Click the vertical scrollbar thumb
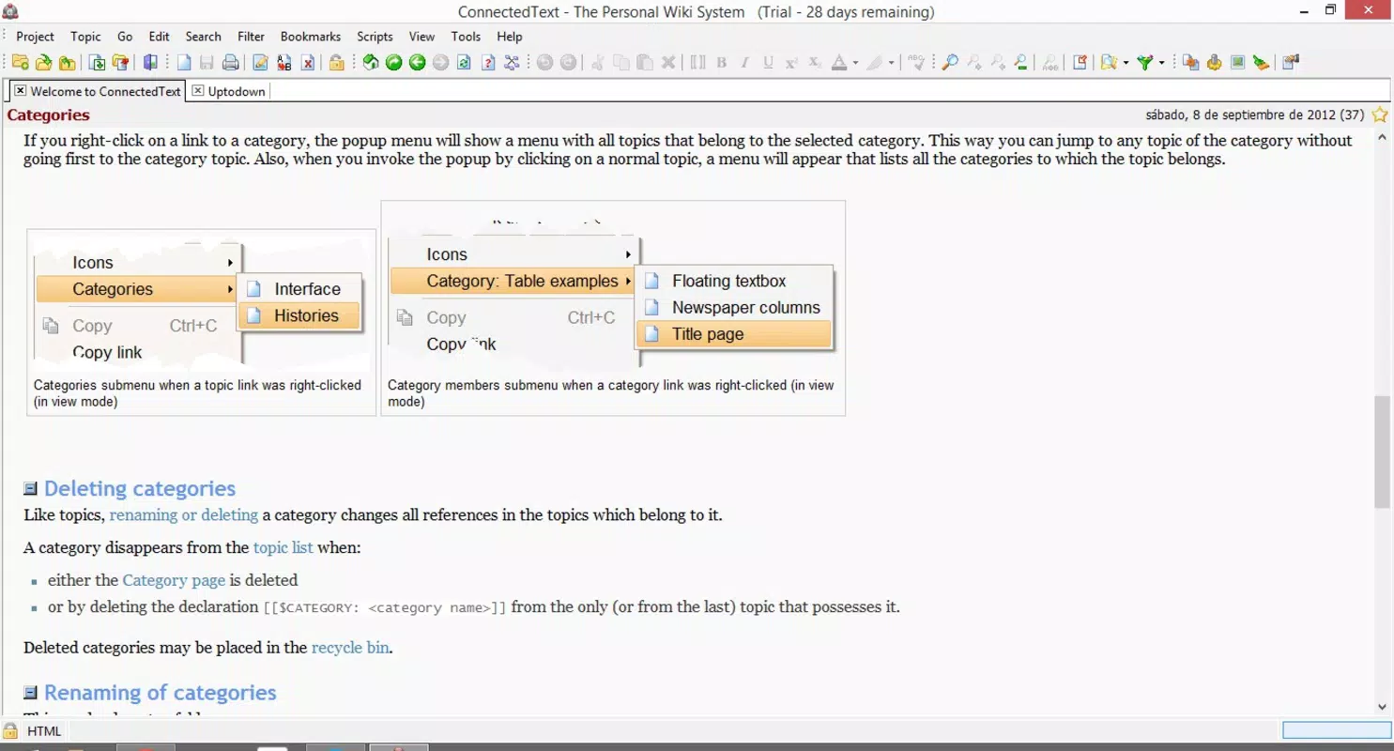This screenshot has width=1394, height=751. [x=1382, y=452]
